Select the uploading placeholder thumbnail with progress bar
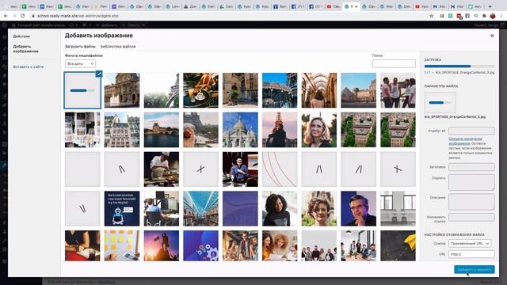507x285 pixels. coord(82,90)
